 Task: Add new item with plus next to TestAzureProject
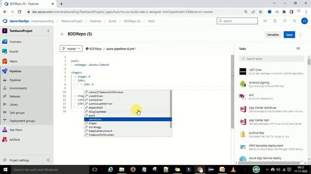click(x=48, y=31)
